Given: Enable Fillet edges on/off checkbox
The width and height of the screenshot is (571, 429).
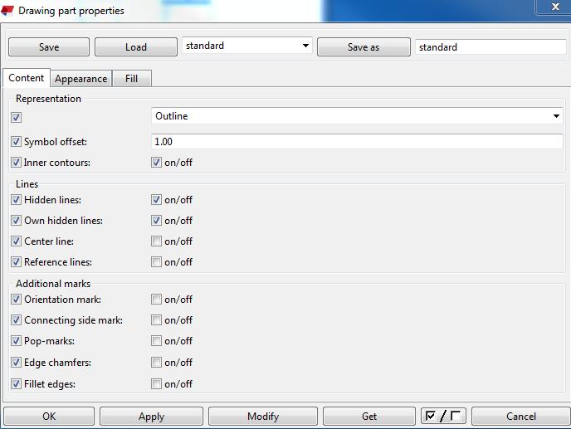Looking at the screenshot, I should coord(156,384).
